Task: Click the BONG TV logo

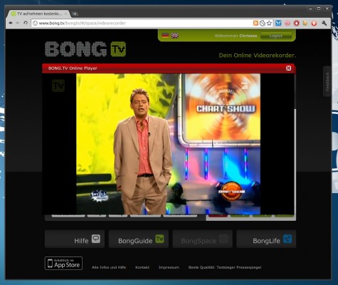Action: 85,49
